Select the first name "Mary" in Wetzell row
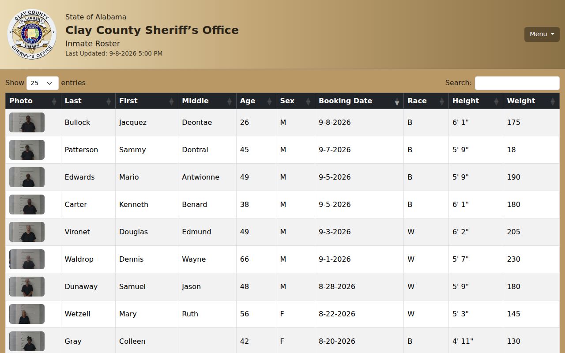The width and height of the screenshot is (565, 353). 128,314
